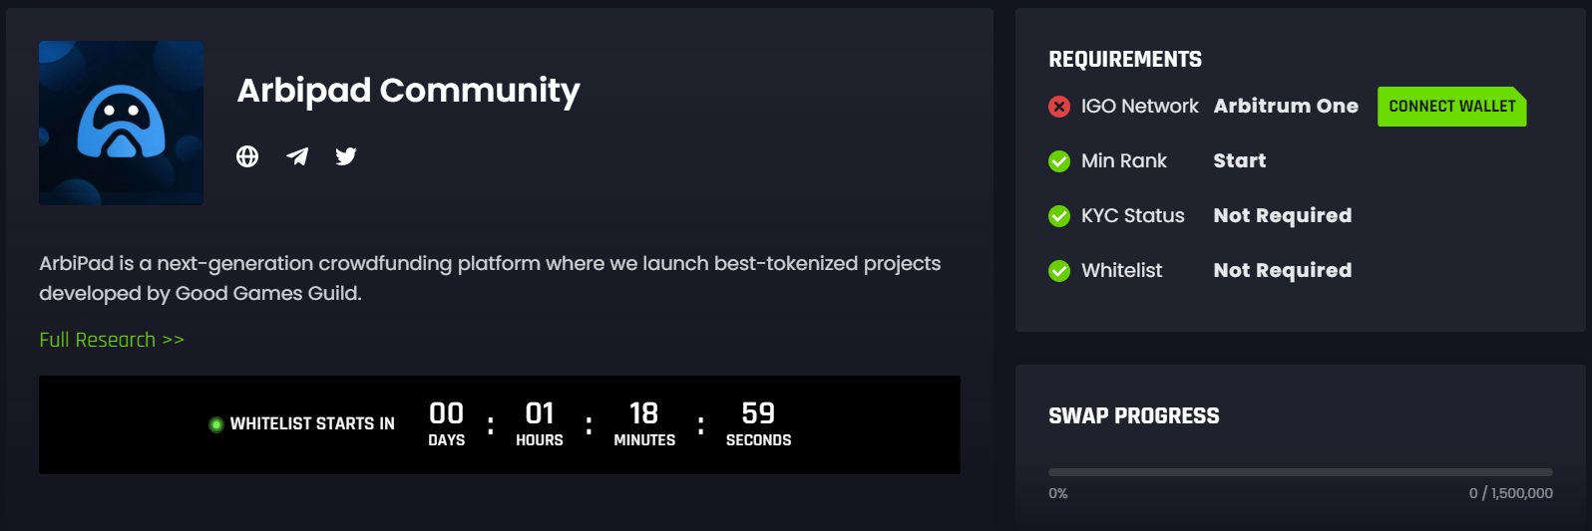This screenshot has height=531, width=1592.
Task: Open the Arbipad website globe icon
Action: point(247,156)
